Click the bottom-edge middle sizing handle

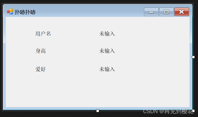(x=98, y=111)
